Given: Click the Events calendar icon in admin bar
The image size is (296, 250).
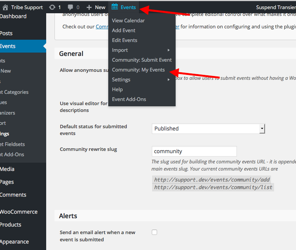Looking at the screenshot, I should pyautogui.click(x=115, y=7).
